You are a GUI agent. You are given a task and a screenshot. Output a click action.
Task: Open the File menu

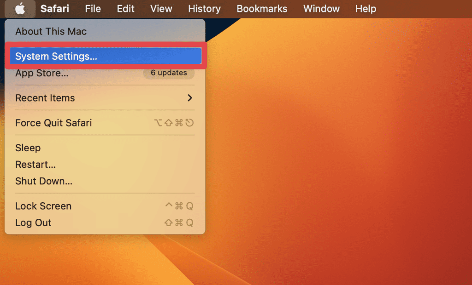(x=93, y=9)
